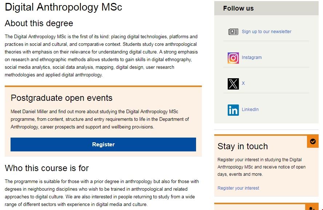
Task: Visit the LinkedIn text link
Action: (250, 110)
